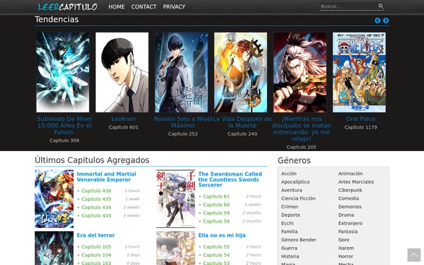
Task: Open Swordsman Called Countless Swords Sorcerer title
Action: 230,180
